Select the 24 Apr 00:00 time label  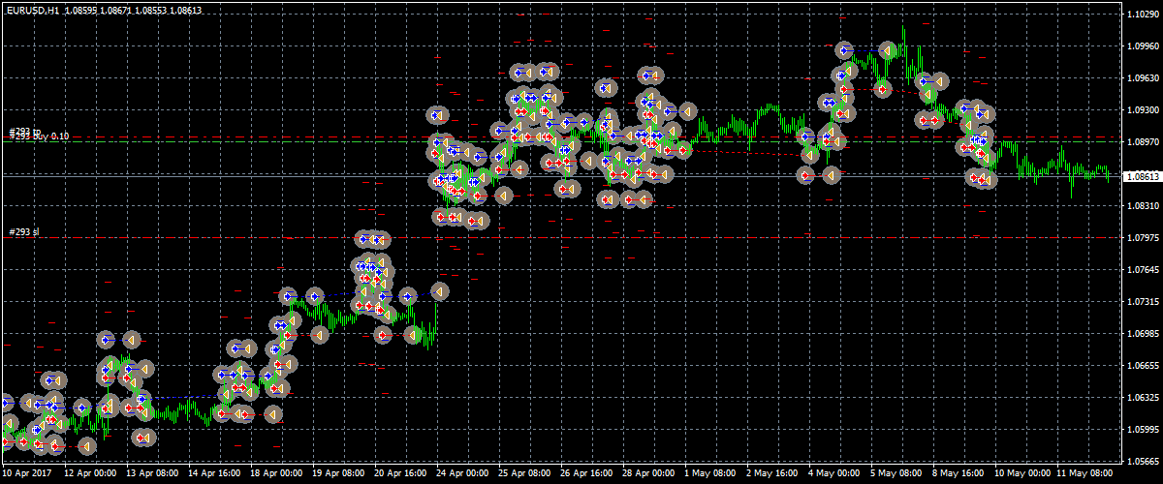point(463,474)
